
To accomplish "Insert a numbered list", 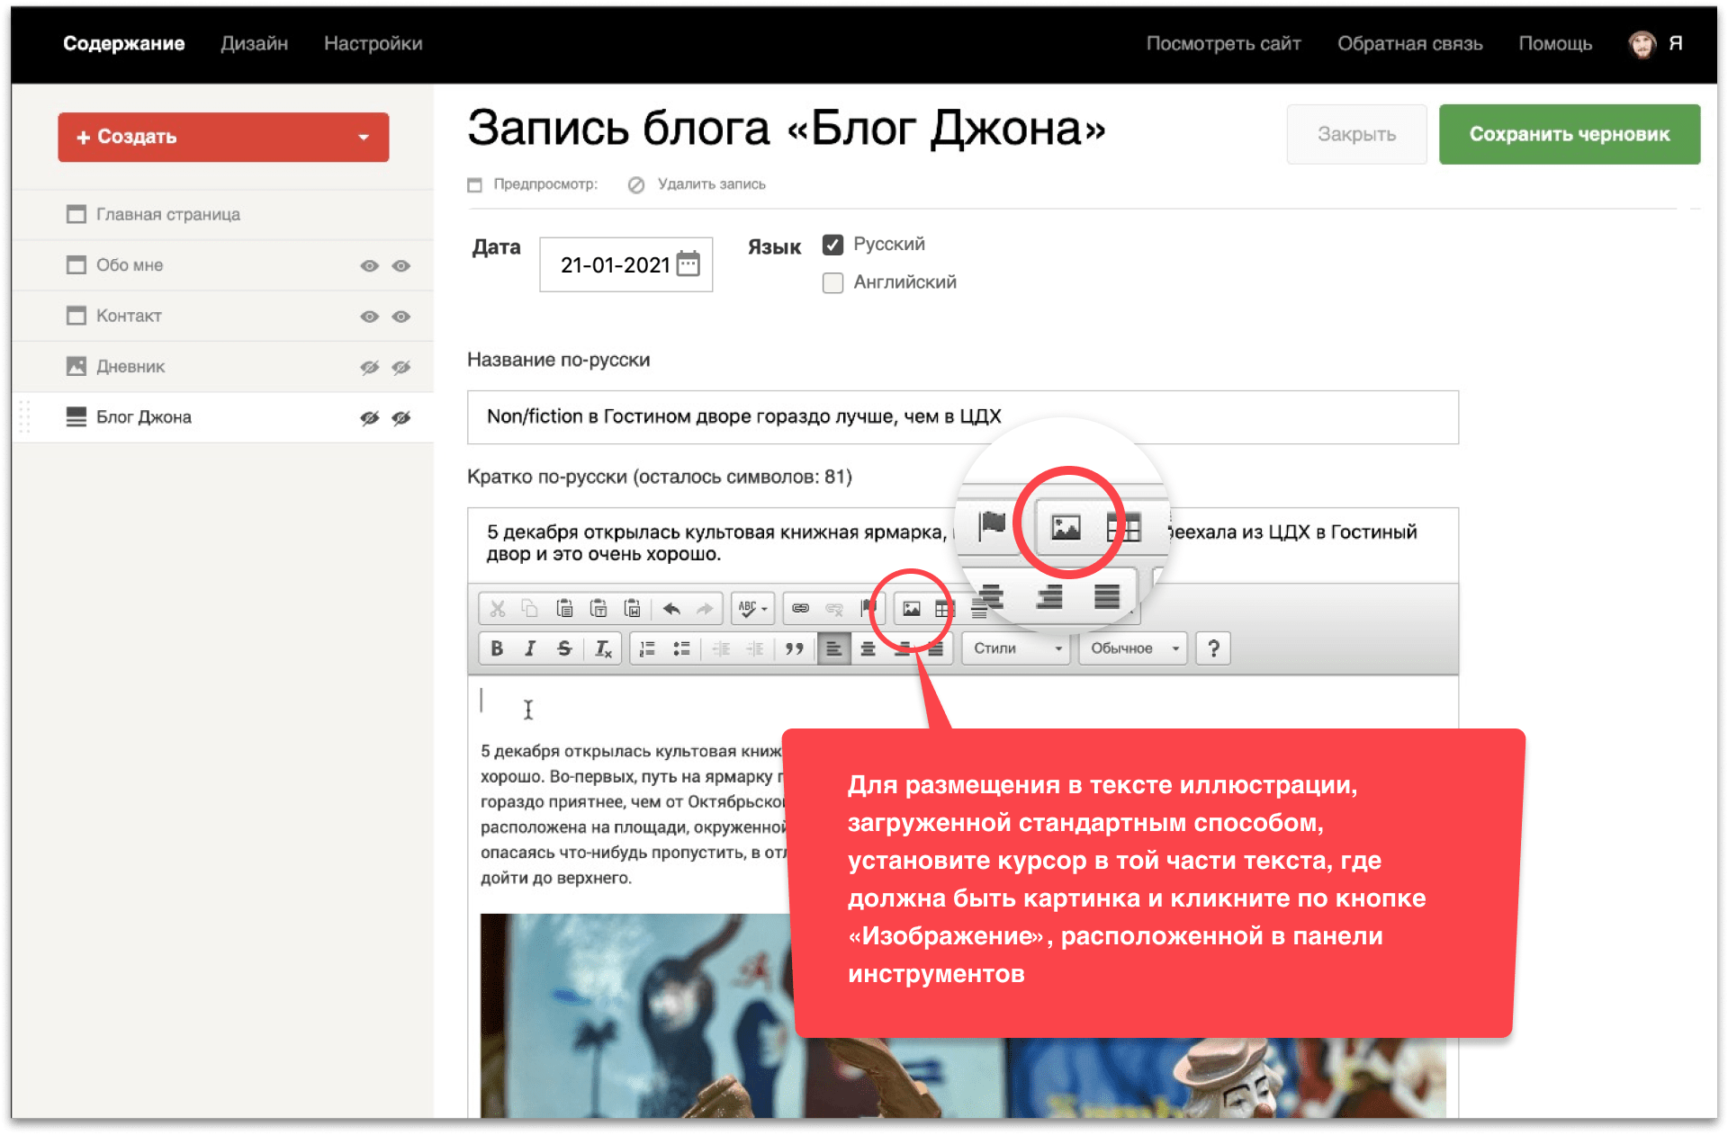I will coord(647,648).
